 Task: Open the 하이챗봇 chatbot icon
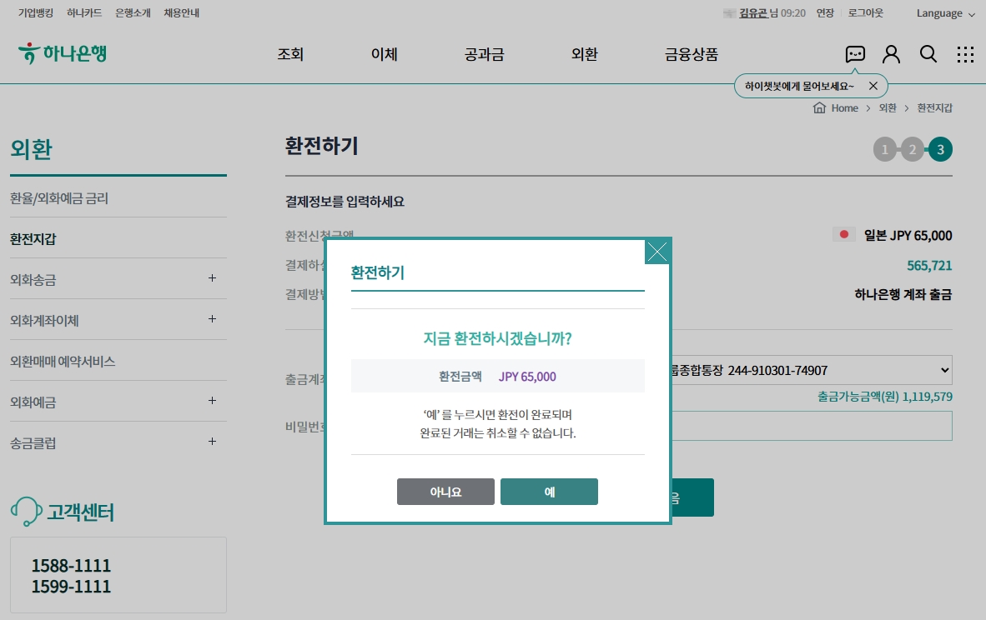click(x=854, y=53)
